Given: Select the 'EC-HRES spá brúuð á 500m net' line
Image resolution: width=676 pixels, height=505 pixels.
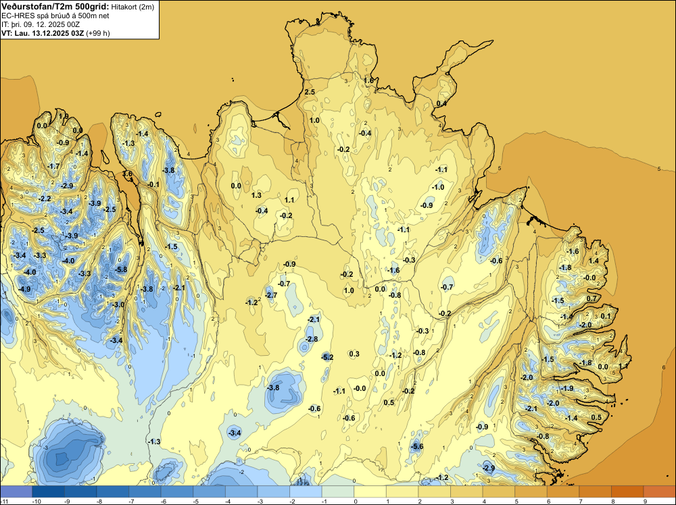Looking at the screenshot, I should (x=55, y=16).
